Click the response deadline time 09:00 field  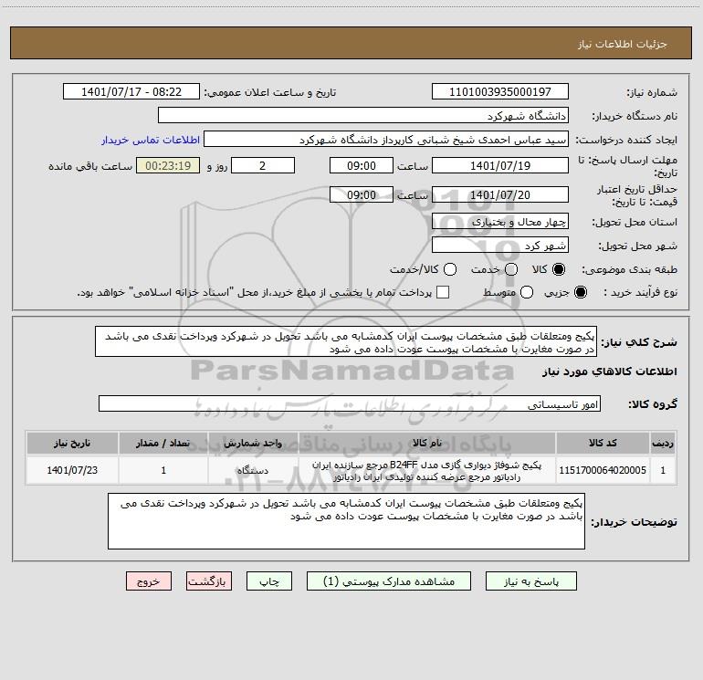(362, 165)
